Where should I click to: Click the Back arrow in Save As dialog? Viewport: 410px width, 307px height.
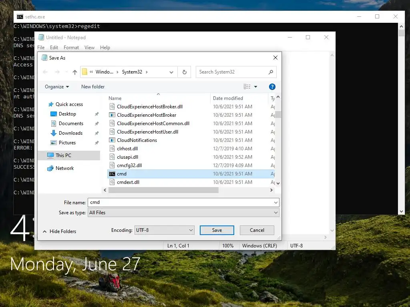coord(45,72)
